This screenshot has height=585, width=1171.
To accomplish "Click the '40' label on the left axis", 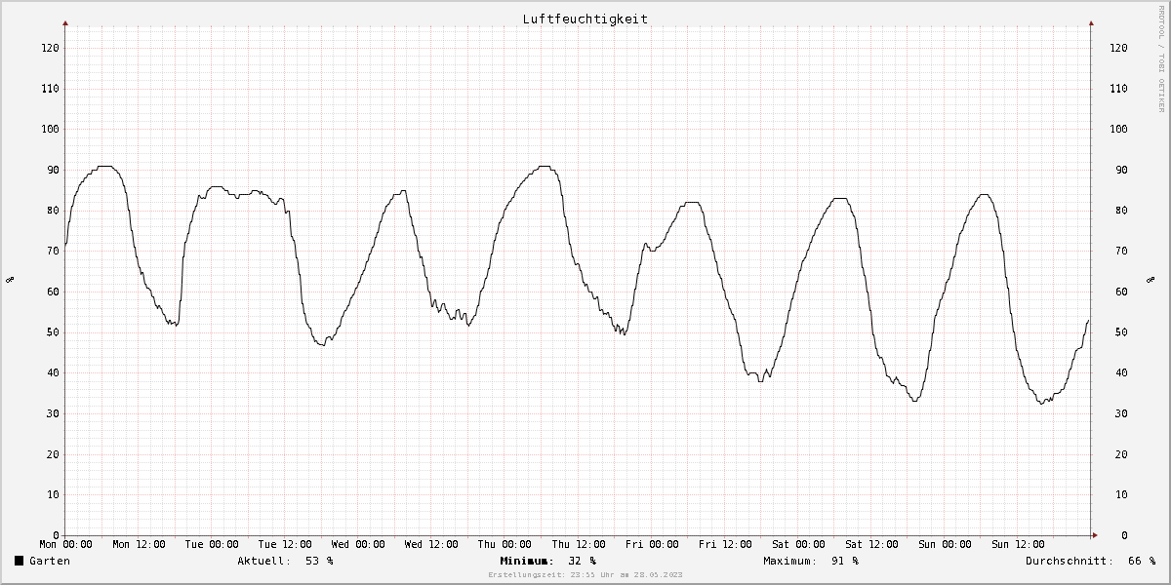I will 52,372.
